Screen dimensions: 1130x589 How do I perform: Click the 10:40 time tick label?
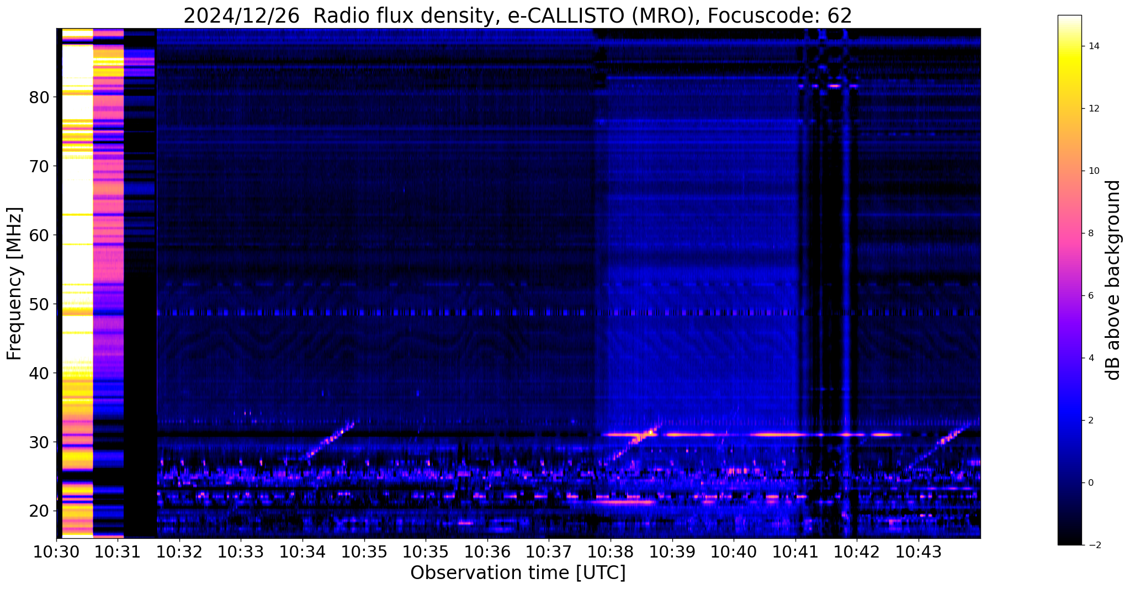tap(734, 552)
